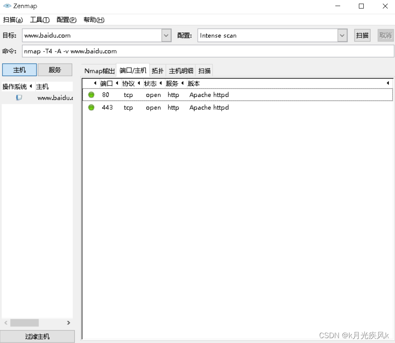Click the host list scroll-right arrow
This screenshot has height=343, width=395.
(x=69, y=323)
